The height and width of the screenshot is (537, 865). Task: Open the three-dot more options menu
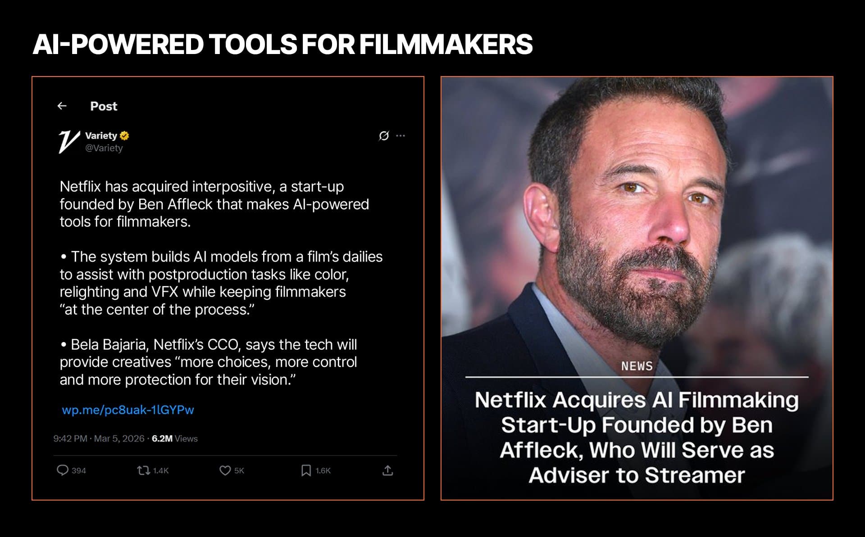point(401,135)
